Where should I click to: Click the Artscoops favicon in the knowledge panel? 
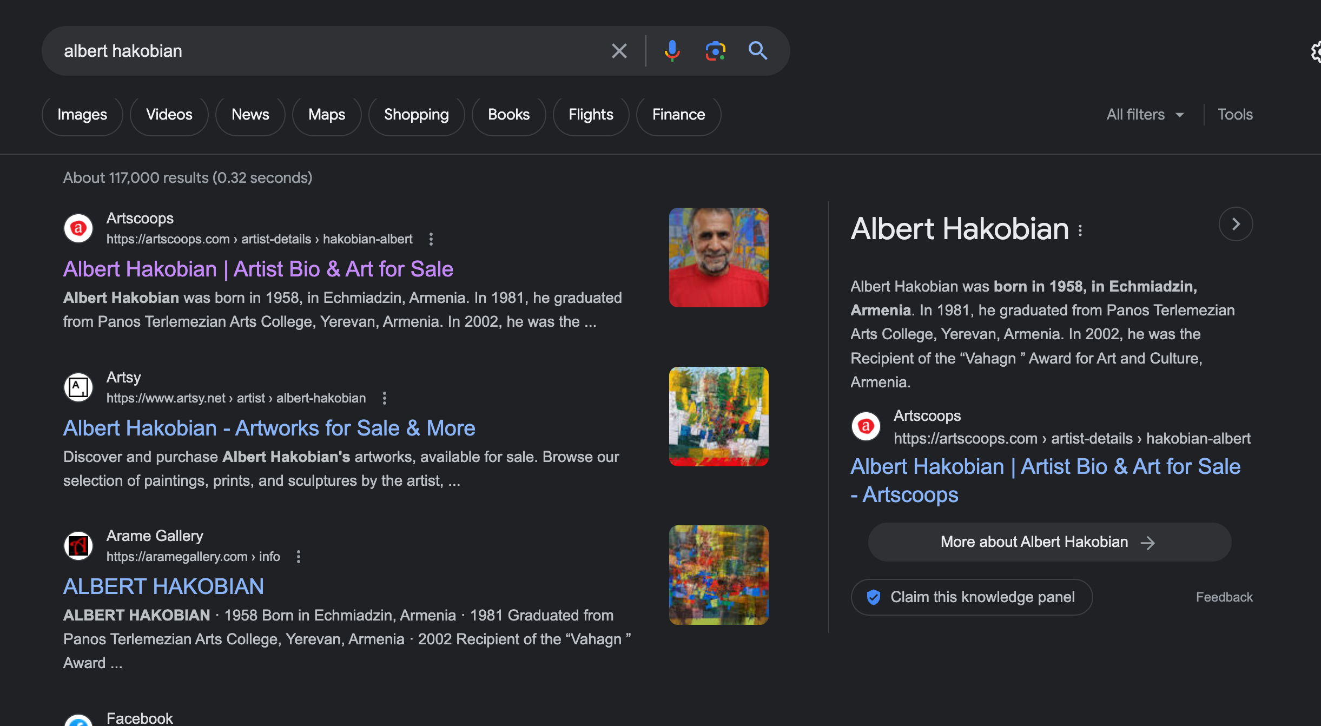tap(866, 426)
